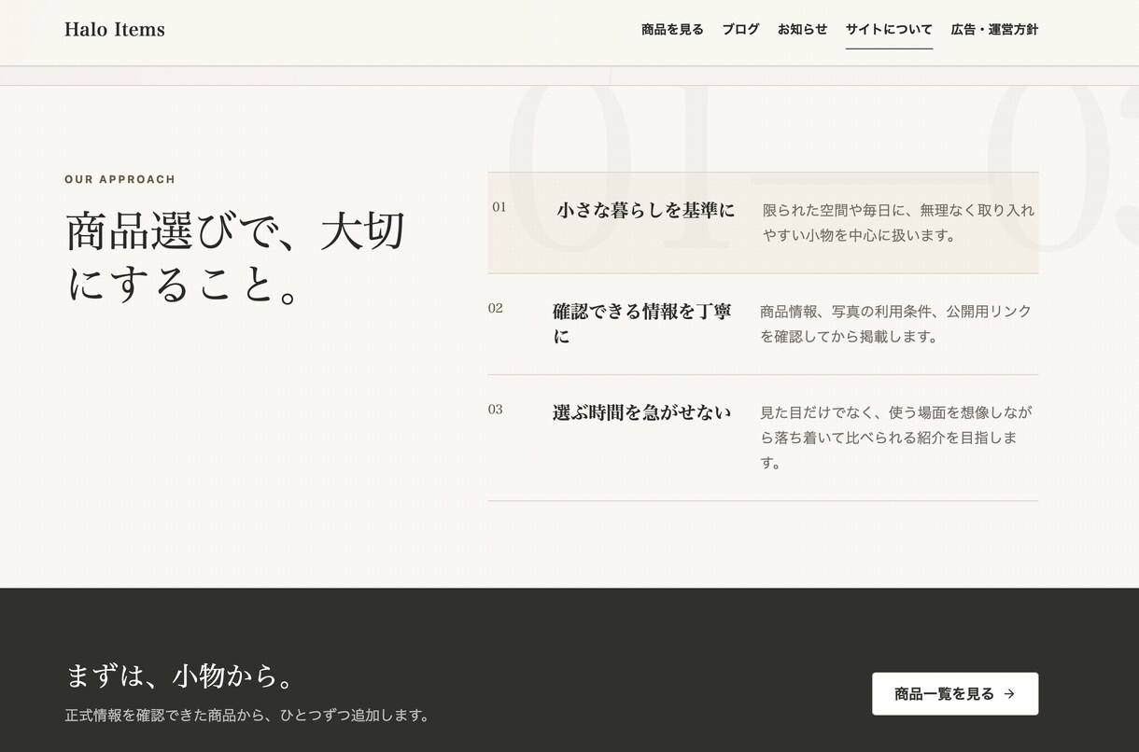Screen dimensions: 1139x752
Task: Click the OUR APPROACH label
Action: [120, 179]
